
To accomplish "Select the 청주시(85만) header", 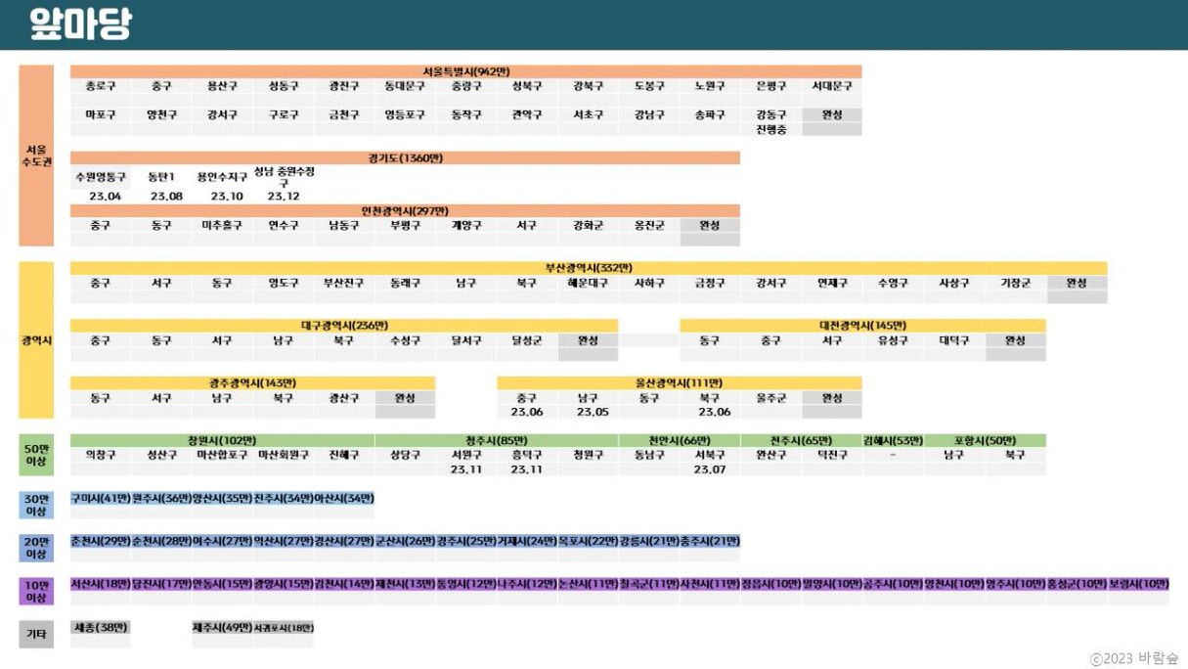I will pos(497,441).
